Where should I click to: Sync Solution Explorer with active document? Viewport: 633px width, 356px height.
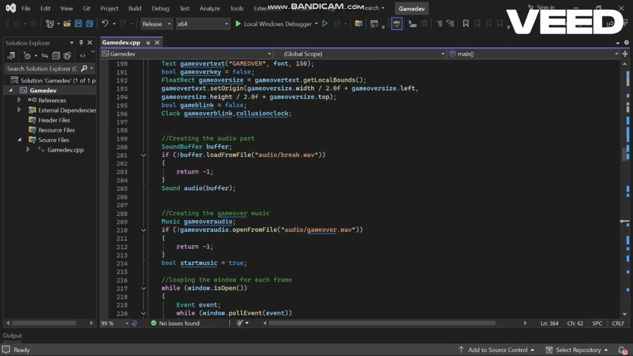(45, 56)
